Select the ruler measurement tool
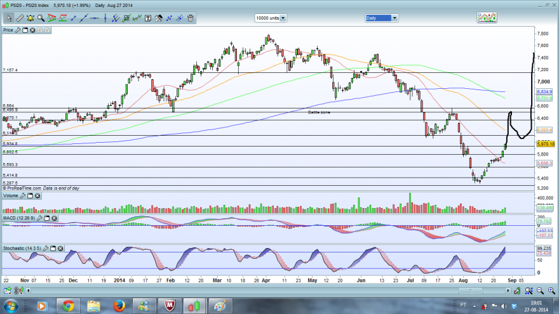 click(x=20, y=18)
